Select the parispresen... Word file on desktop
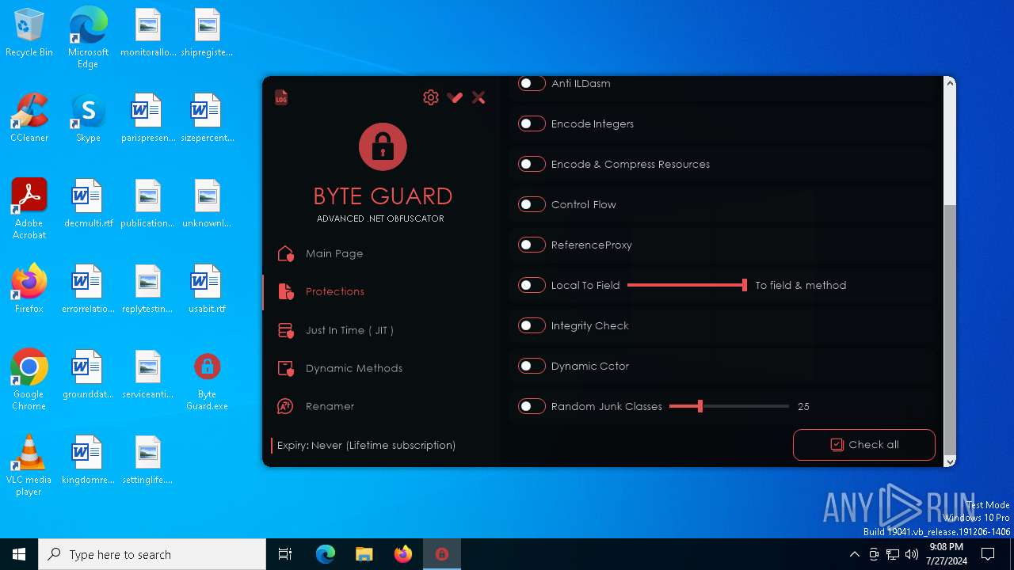Viewport: 1014px width, 570px height. pos(148,117)
